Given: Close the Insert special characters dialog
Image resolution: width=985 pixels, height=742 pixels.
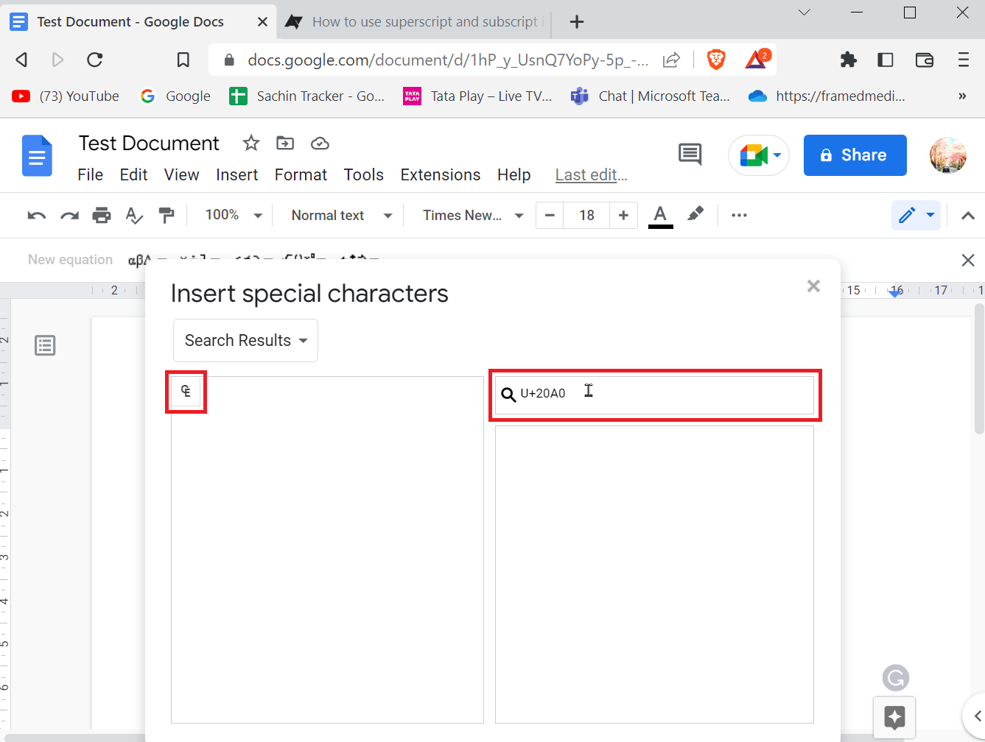Looking at the screenshot, I should click(x=813, y=286).
